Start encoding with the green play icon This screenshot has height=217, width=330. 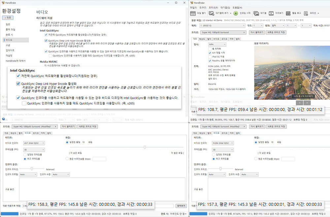236,13
